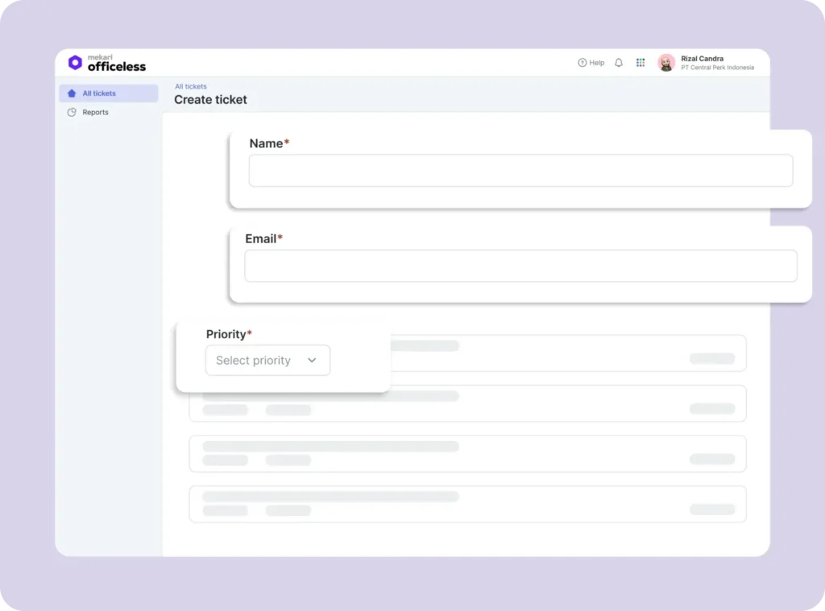Open the notifications bell
This screenshot has width=825, height=611.
pos(619,62)
